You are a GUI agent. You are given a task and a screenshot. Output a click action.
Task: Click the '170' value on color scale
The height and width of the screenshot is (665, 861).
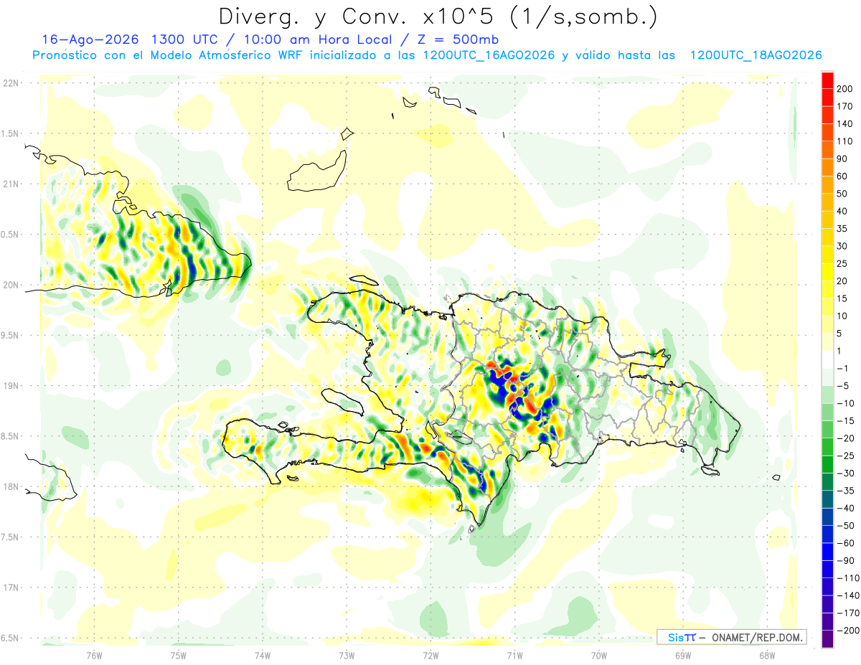(x=844, y=106)
